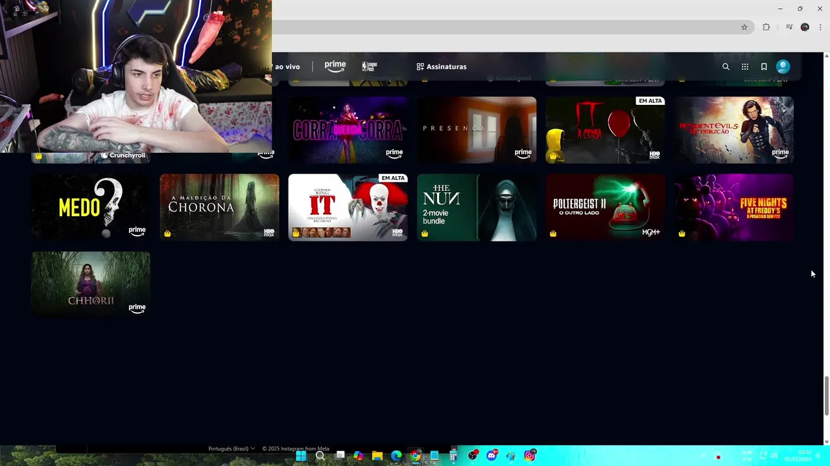Open OBS Studio from the taskbar
This screenshot has height=466, width=830.
tap(473, 456)
